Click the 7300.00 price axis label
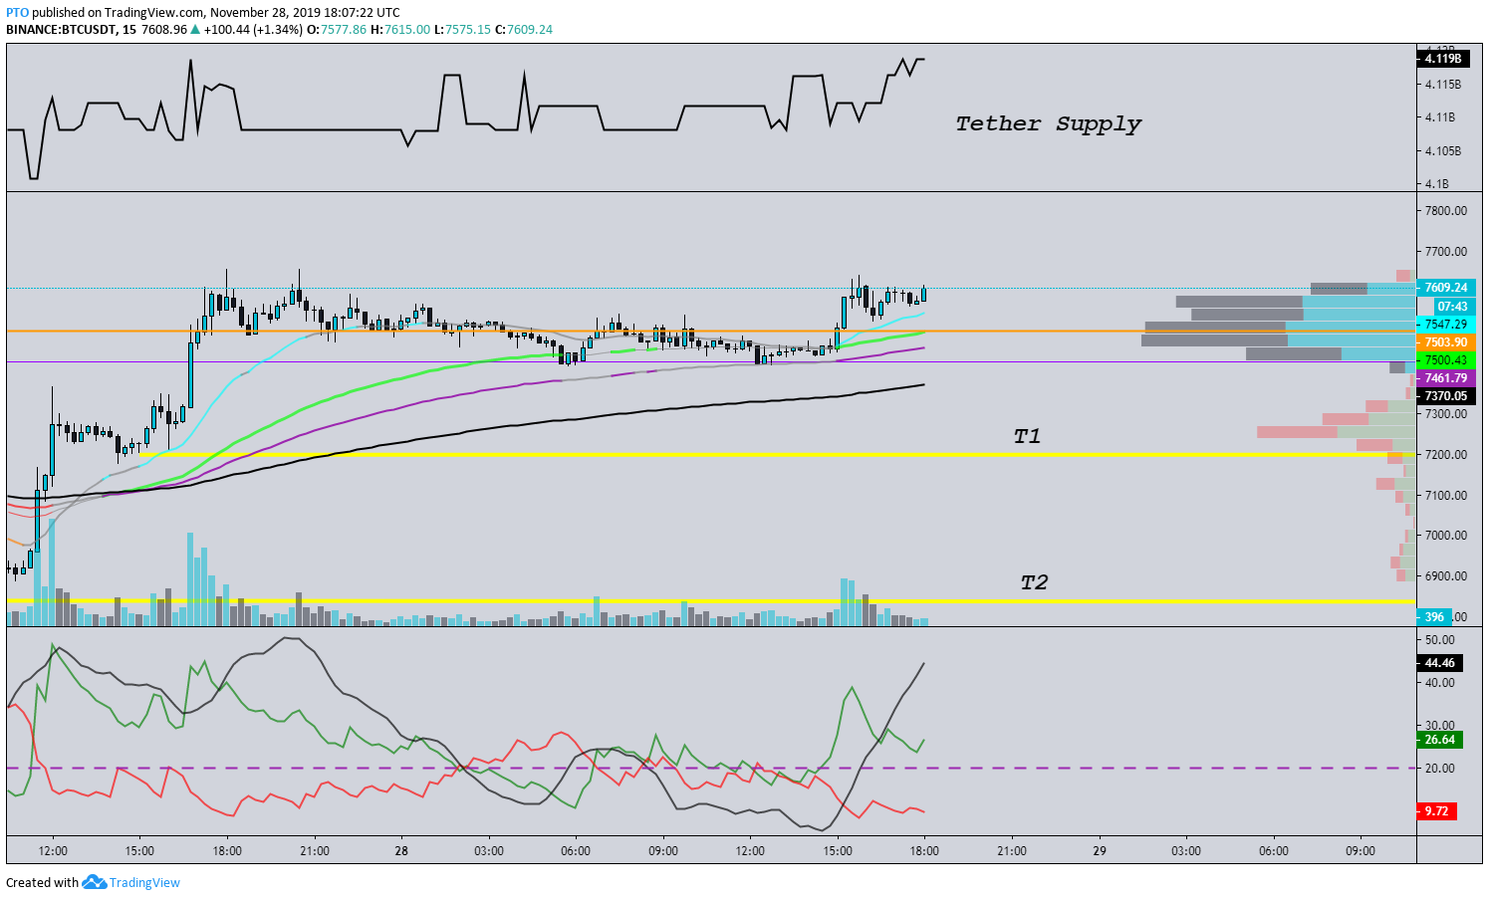 (1445, 414)
